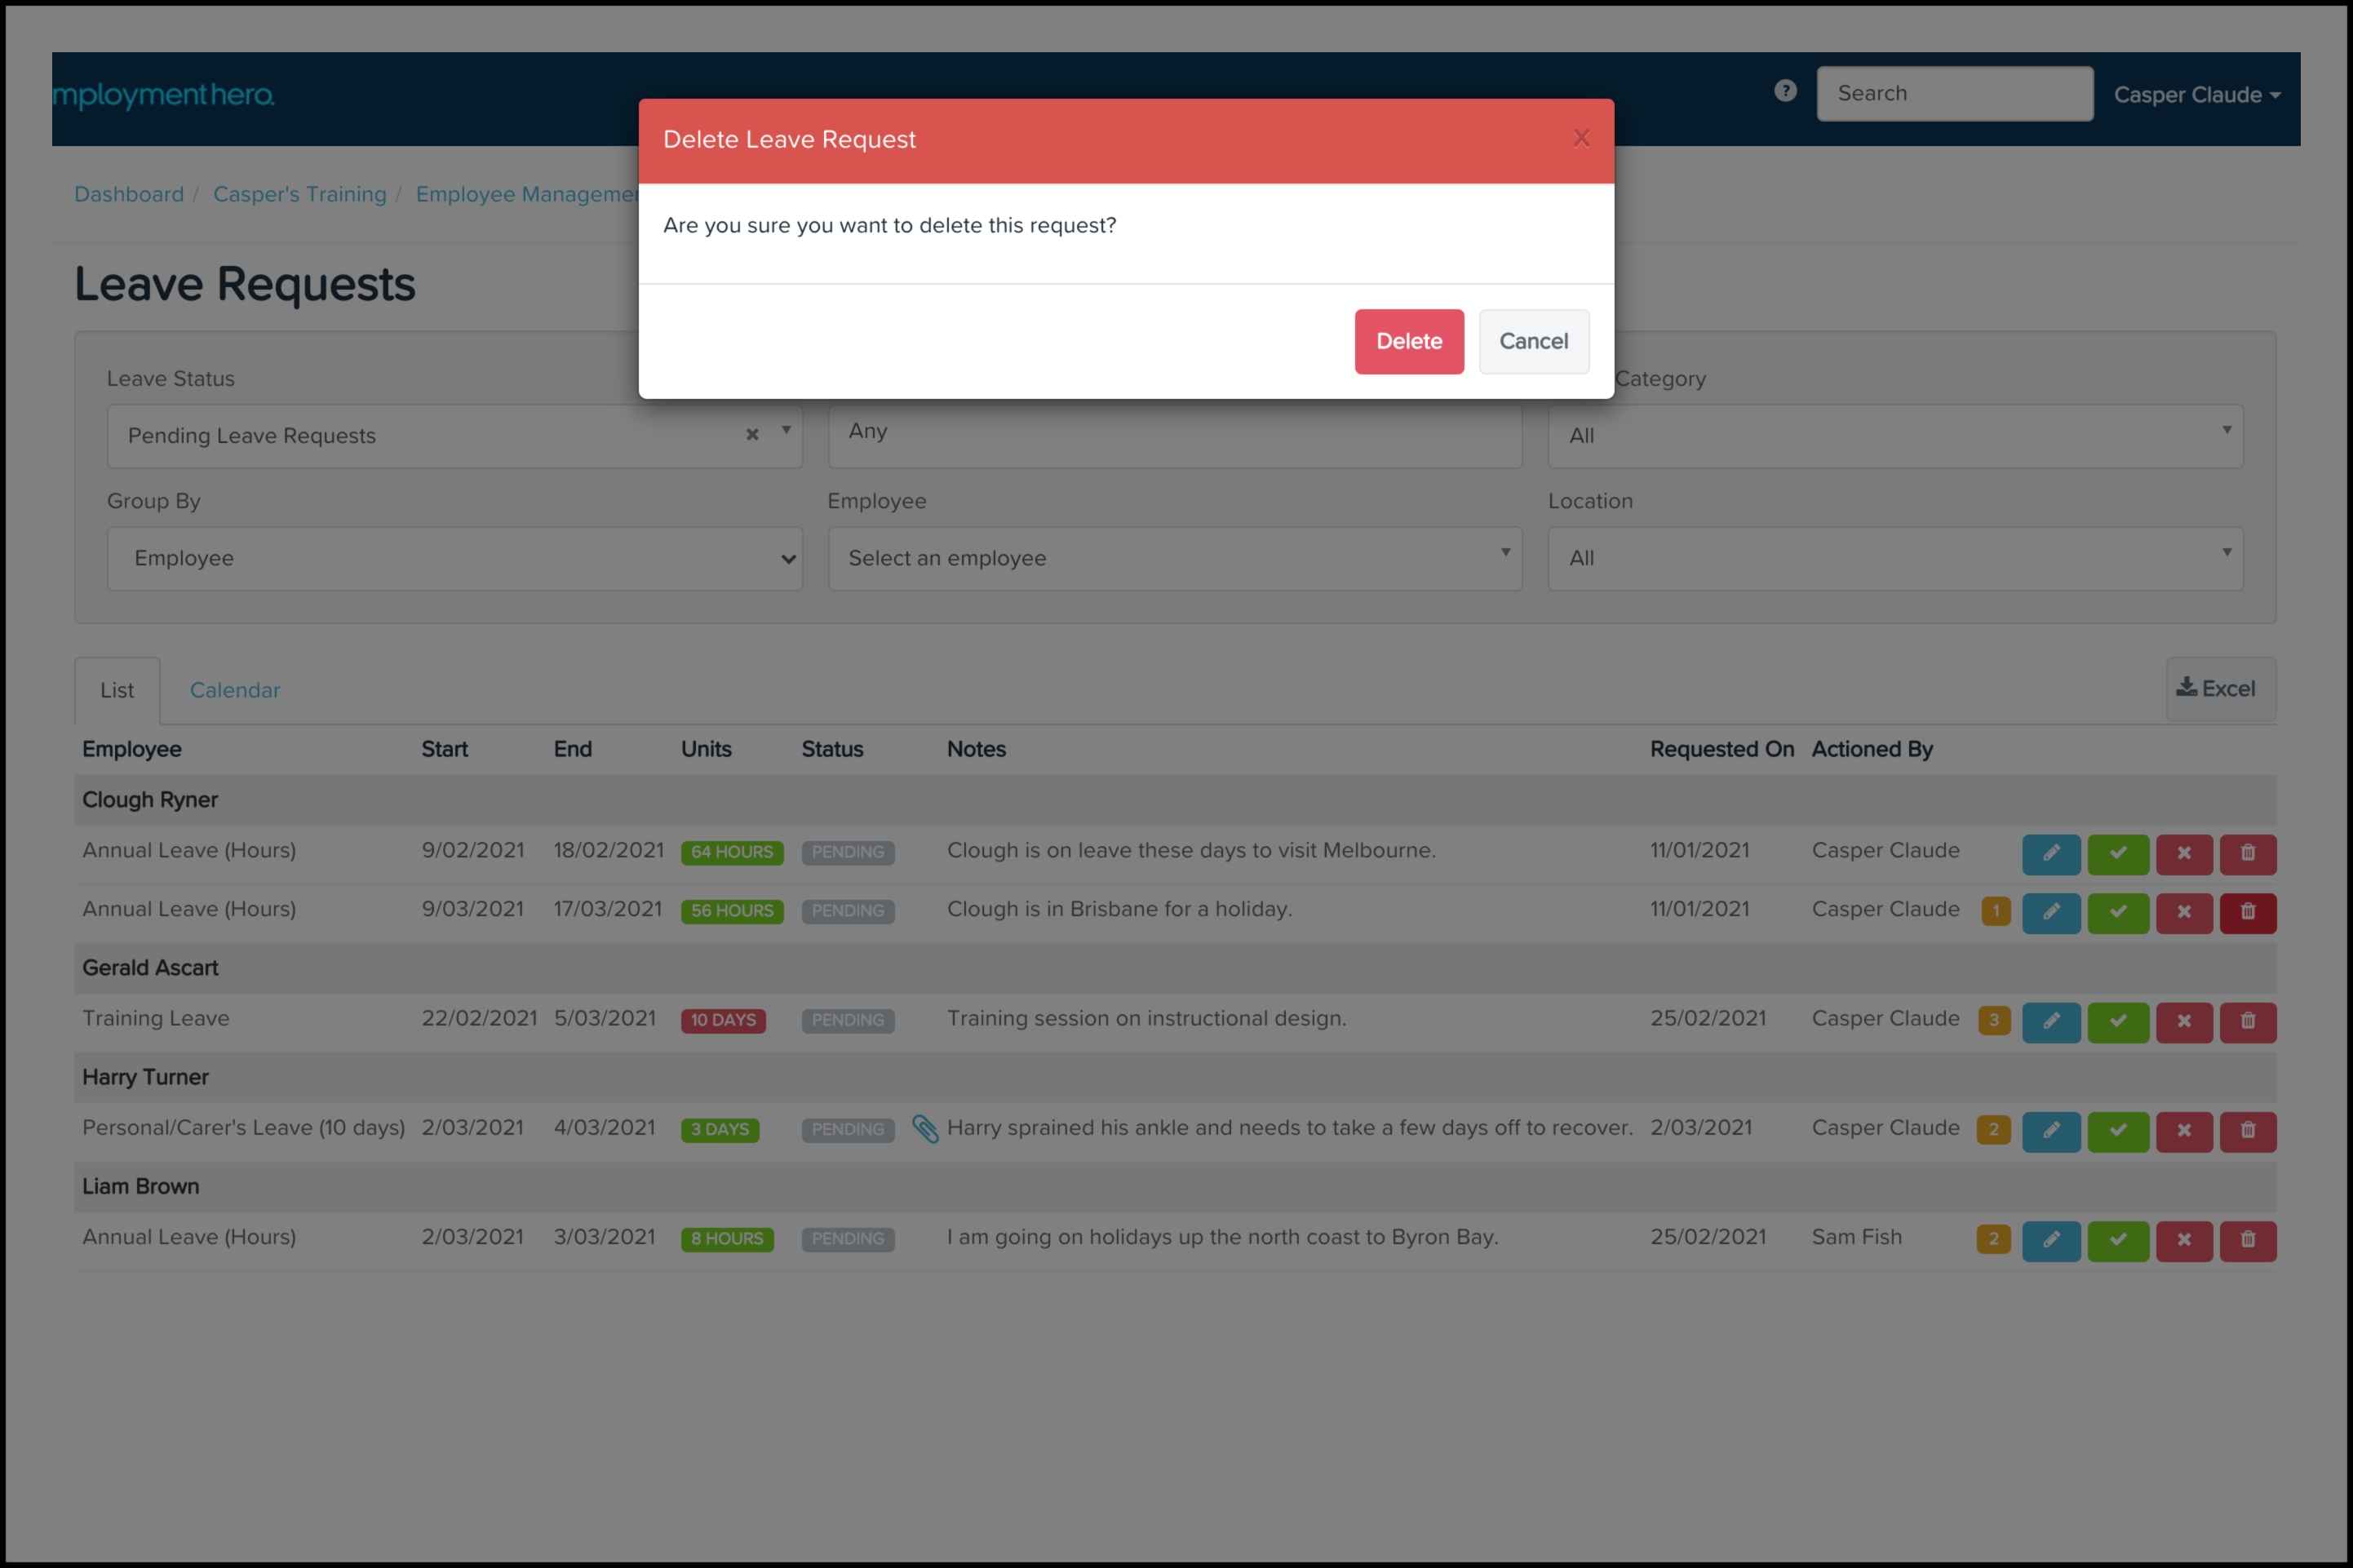
Task: Close the Delete Leave Request dialog
Action: [1580, 138]
